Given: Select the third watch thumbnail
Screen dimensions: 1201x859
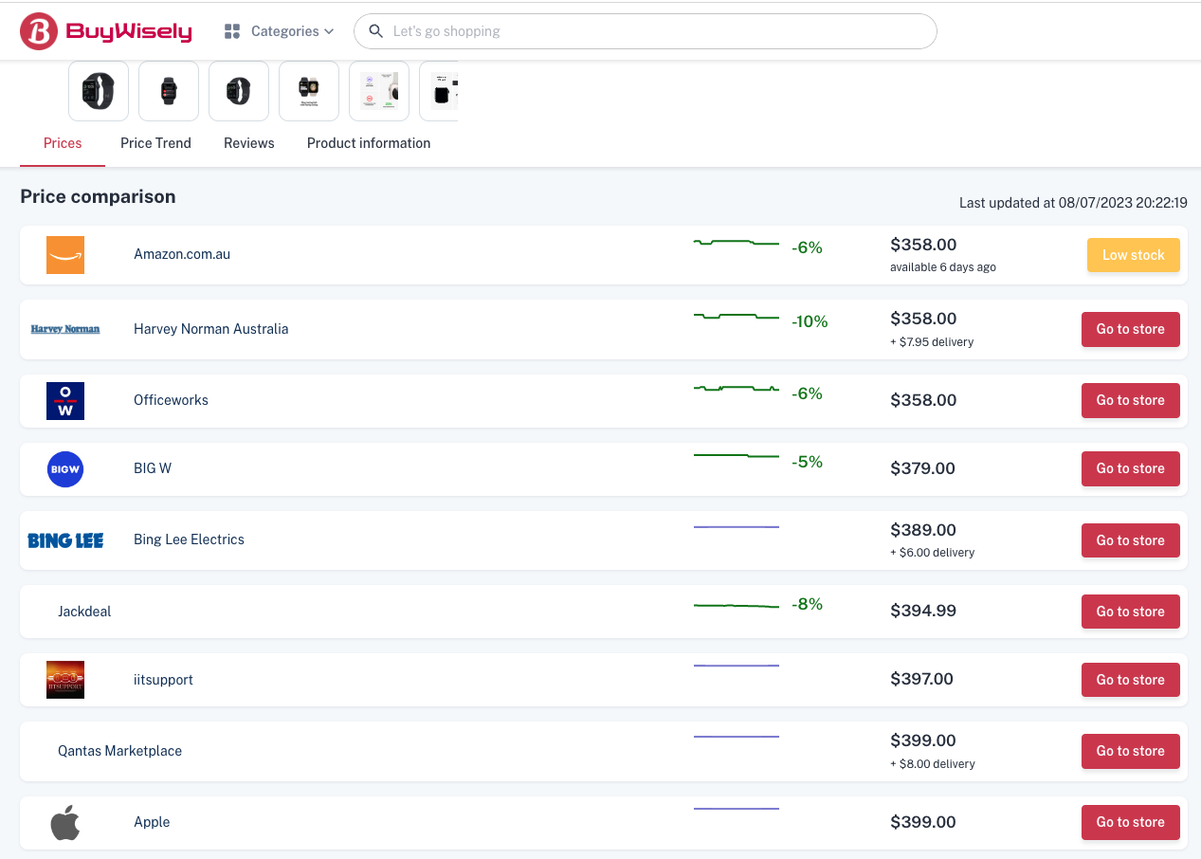Looking at the screenshot, I should 239,91.
